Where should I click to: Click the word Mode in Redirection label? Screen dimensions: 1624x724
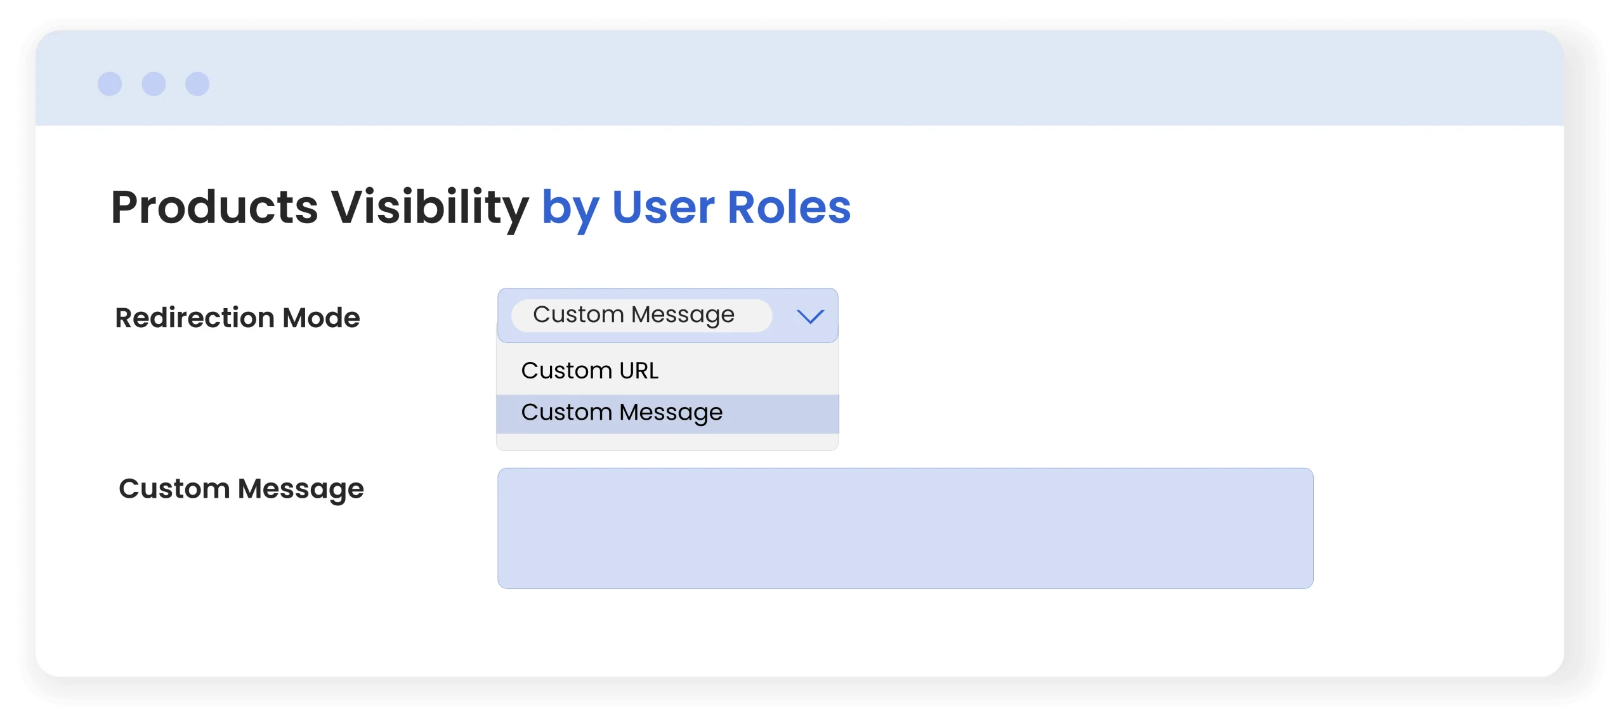[321, 318]
